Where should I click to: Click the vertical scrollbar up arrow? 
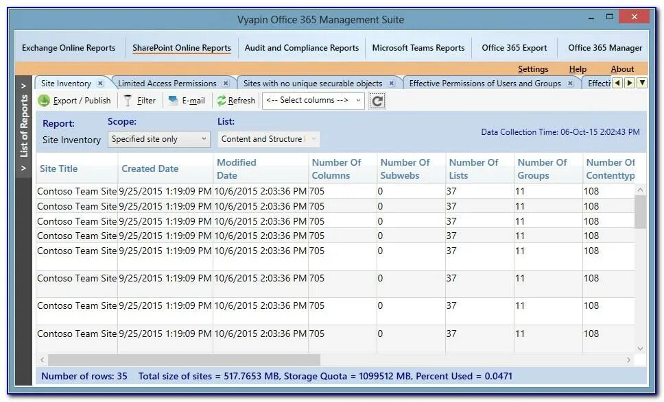(640, 190)
